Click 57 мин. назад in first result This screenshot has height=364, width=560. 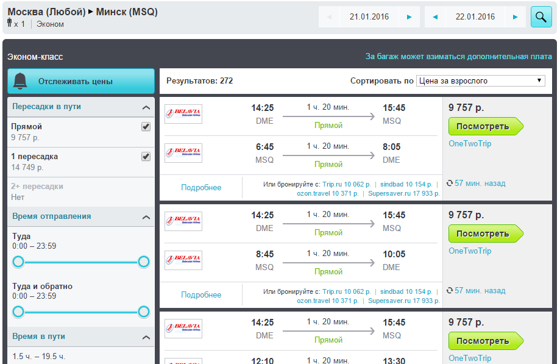coord(480,184)
